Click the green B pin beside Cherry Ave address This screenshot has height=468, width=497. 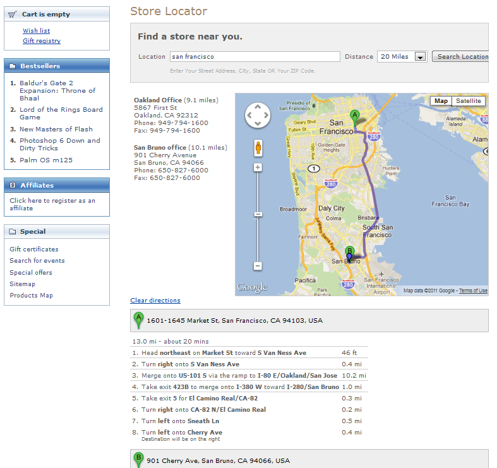pyautogui.click(x=138, y=460)
